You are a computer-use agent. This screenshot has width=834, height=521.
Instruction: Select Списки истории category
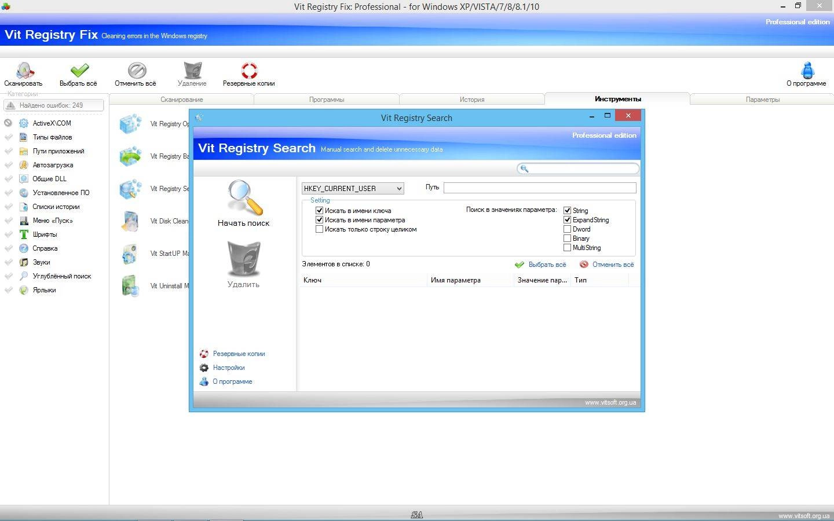tap(56, 207)
